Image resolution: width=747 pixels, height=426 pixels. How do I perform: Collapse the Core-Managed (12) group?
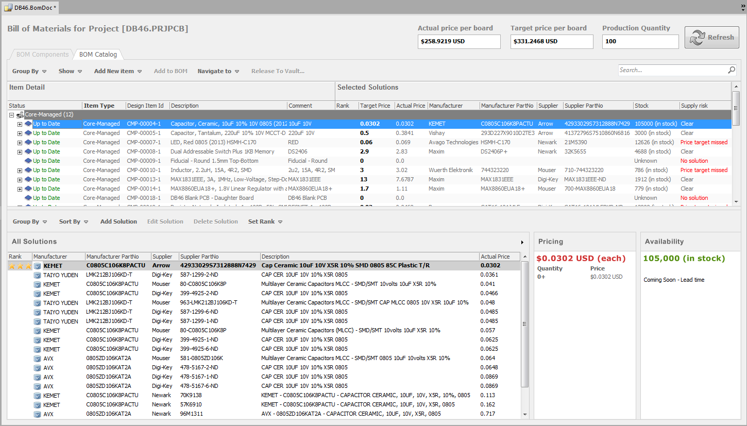[12, 115]
